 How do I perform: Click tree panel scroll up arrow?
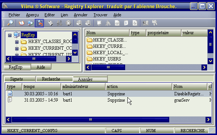[x=75, y=34]
